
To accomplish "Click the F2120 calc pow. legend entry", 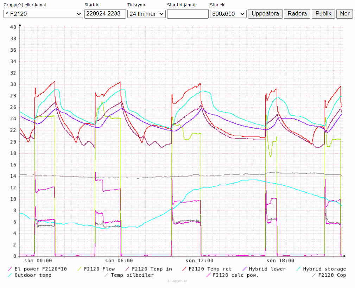I will pos(235,275).
